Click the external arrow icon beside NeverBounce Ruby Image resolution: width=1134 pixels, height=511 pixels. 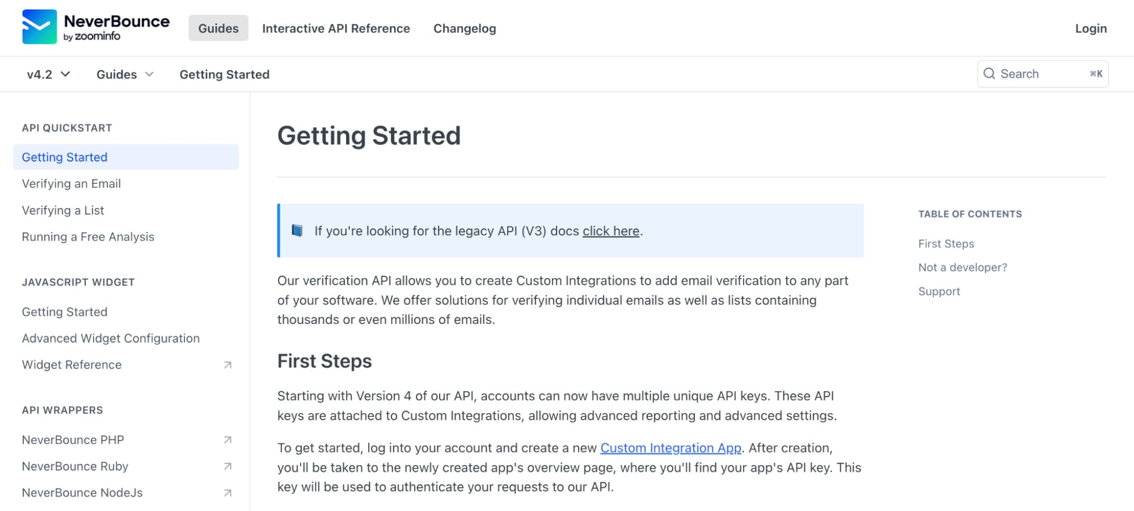[227, 466]
